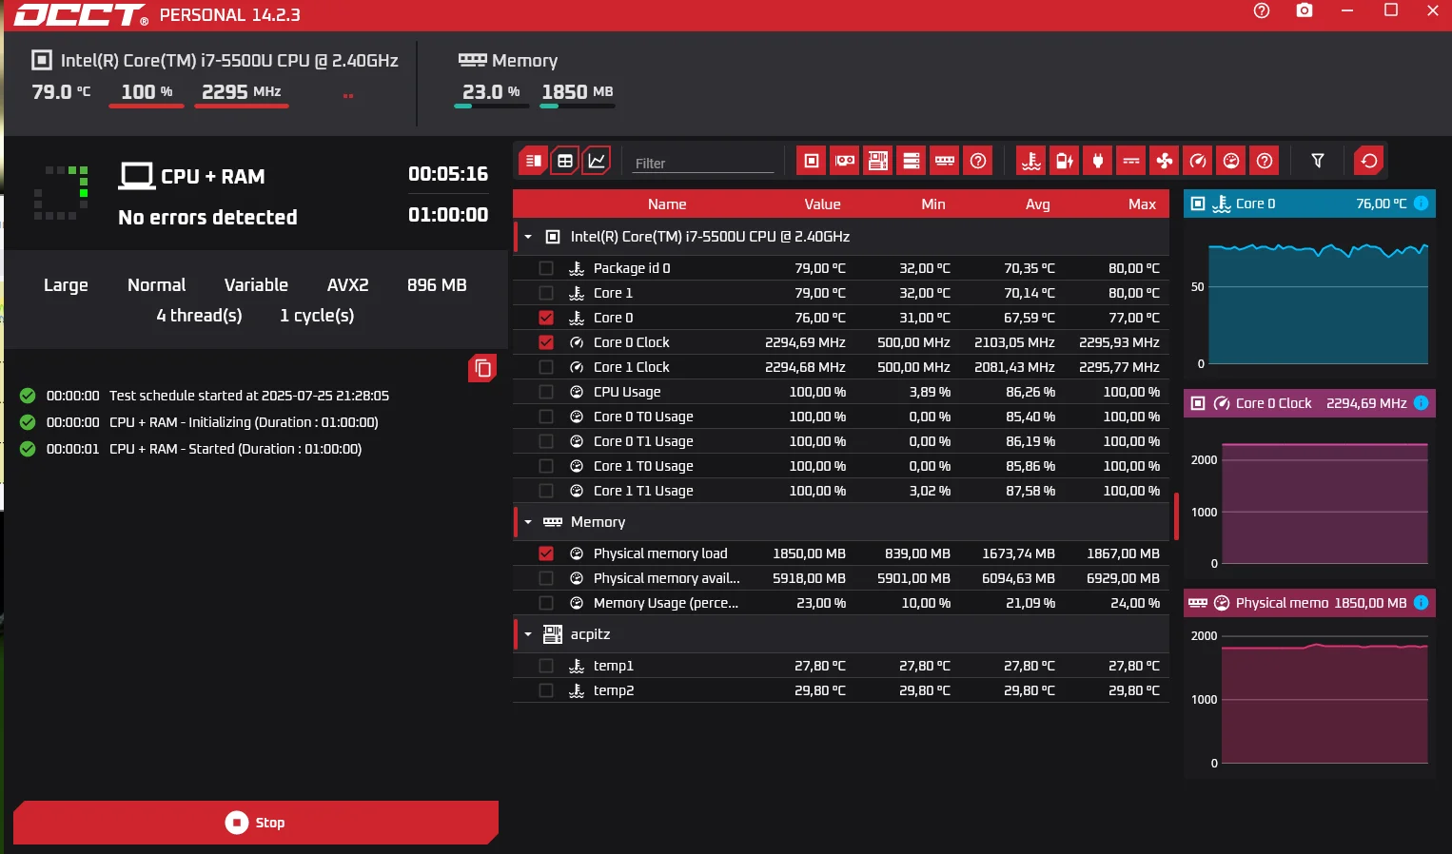Toggle the battery power sensor type filter

tap(1065, 161)
